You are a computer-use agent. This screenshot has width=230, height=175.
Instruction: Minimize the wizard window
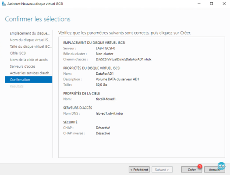point(199,3)
